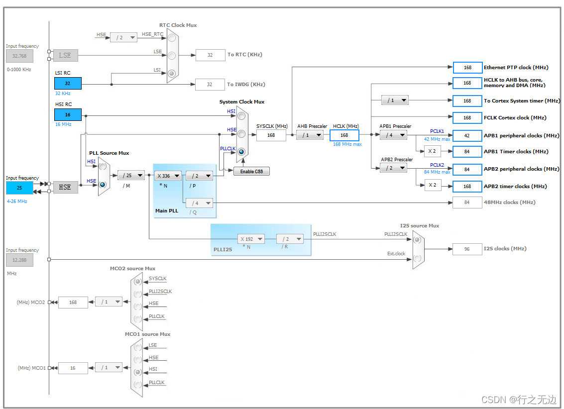Viewport: 564px width, 409px height.
Task: Select PLLCLK in MCO1 source Mux
Action: pyautogui.click(x=138, y=385)
